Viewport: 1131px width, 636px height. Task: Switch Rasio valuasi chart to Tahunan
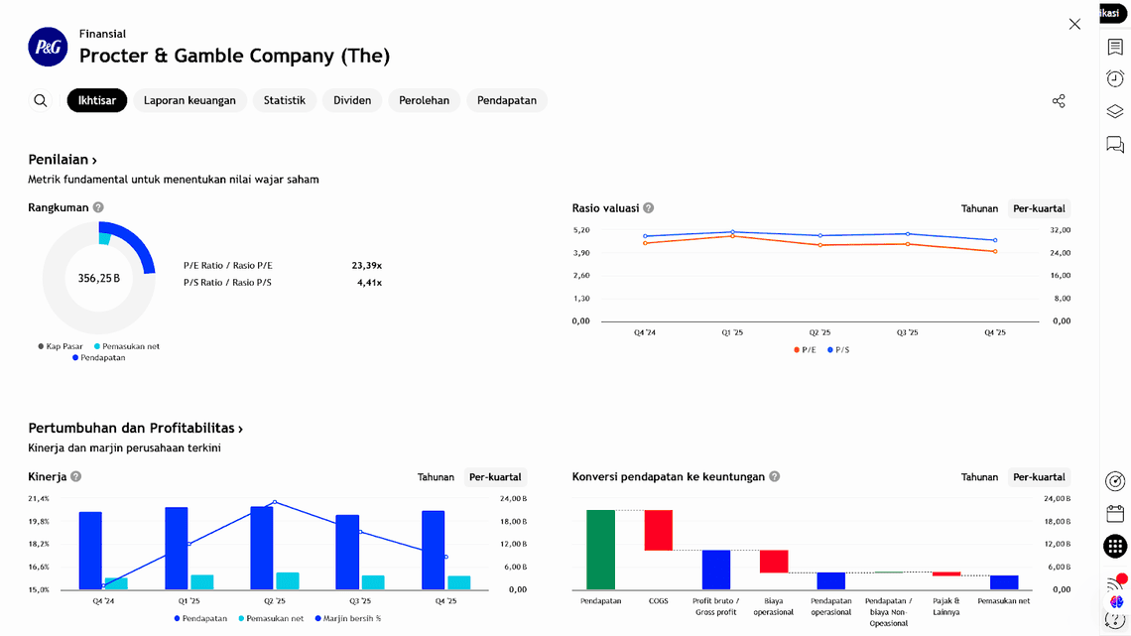979,208
